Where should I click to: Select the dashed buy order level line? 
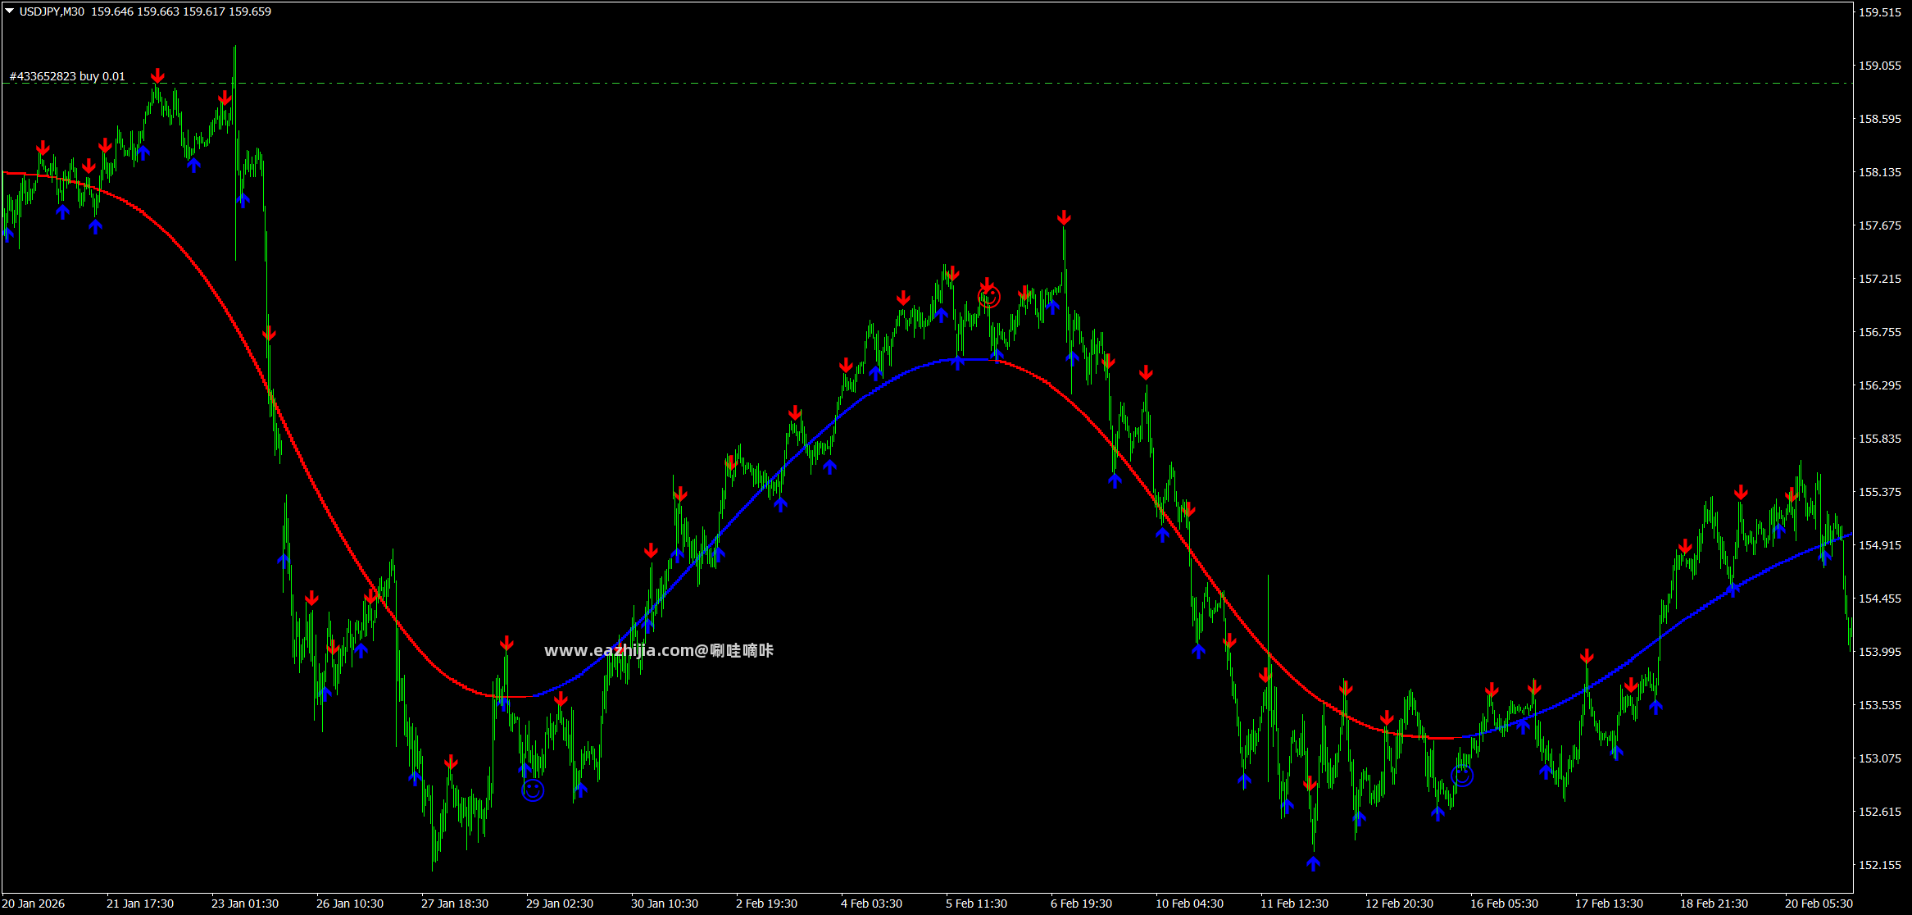(926, 83)
